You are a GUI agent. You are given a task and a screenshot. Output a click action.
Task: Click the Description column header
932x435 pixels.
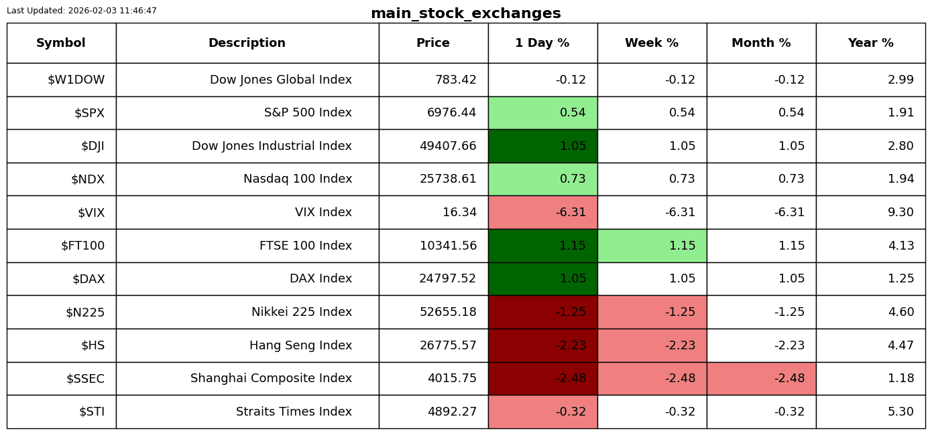247,43
